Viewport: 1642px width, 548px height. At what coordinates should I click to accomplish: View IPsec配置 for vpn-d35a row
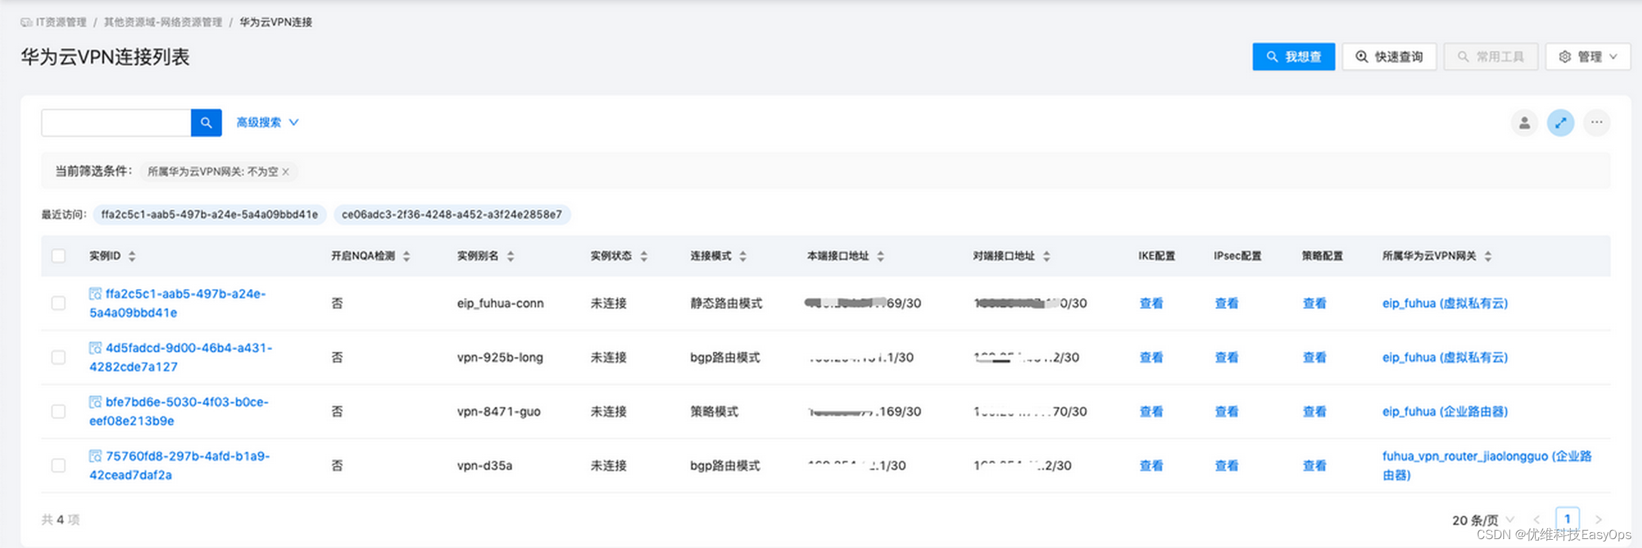[1227, 466]
